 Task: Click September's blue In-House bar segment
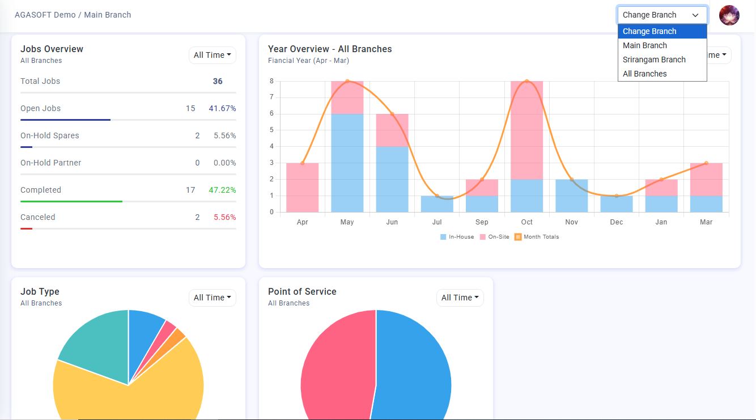pos(482,204)
